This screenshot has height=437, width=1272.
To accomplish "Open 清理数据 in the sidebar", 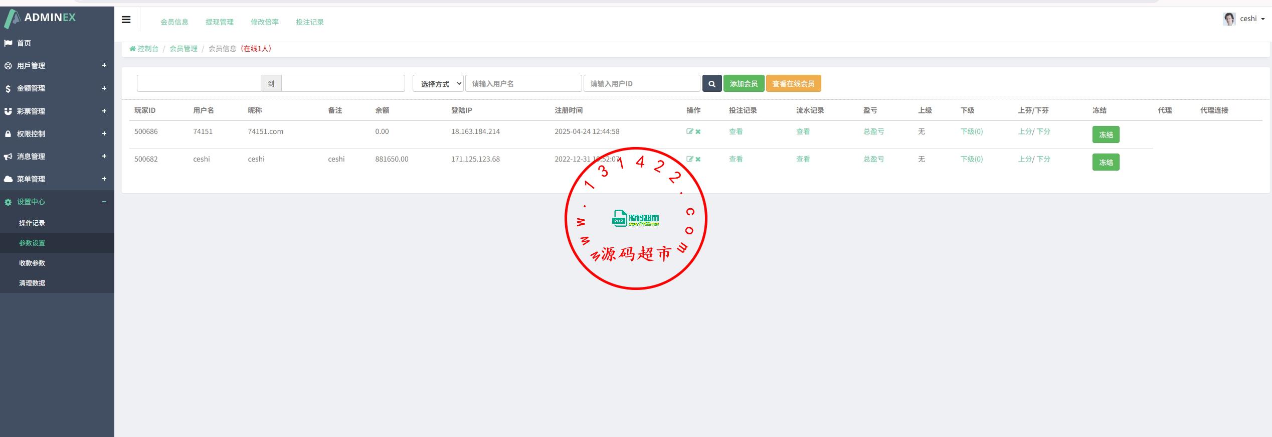I will (x=32, y=283).
